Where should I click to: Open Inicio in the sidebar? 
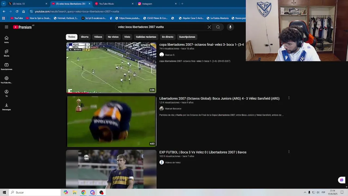pyautogui.click(x=7, y=40)
